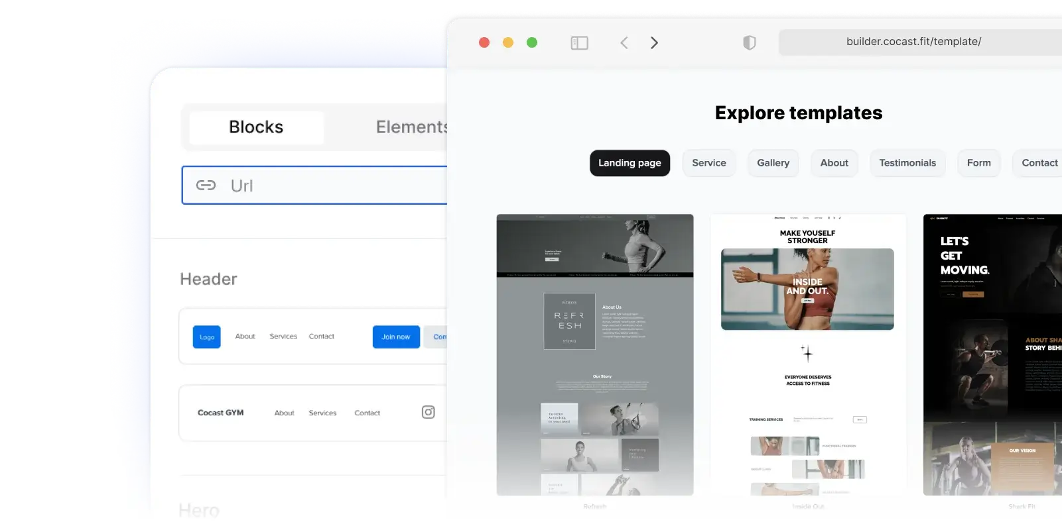Open the Inside Out template thumbnail

(808, 354)
